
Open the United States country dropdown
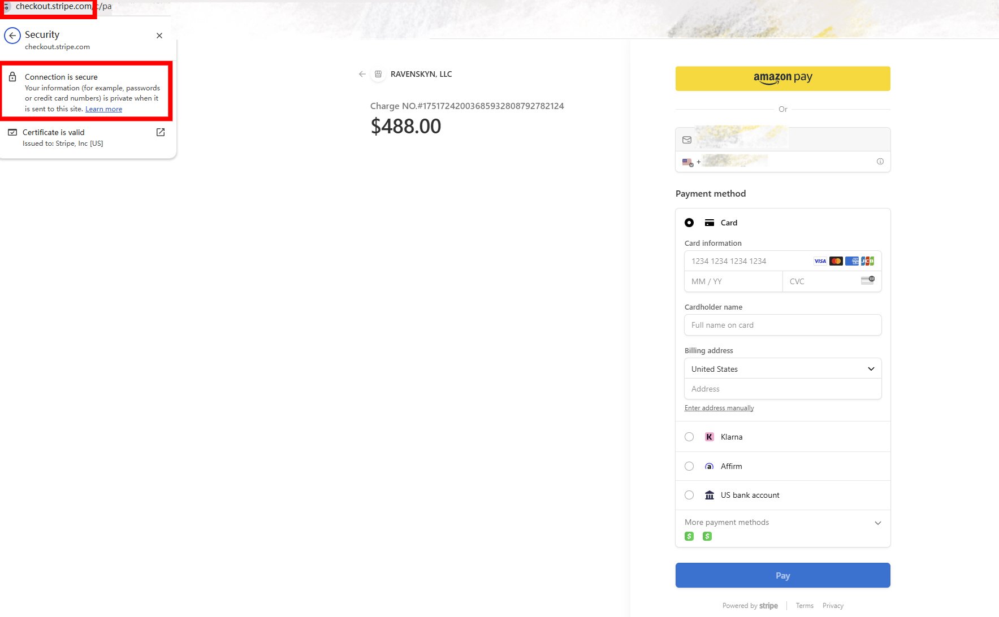pyautogui.click(x=783, y=369)
